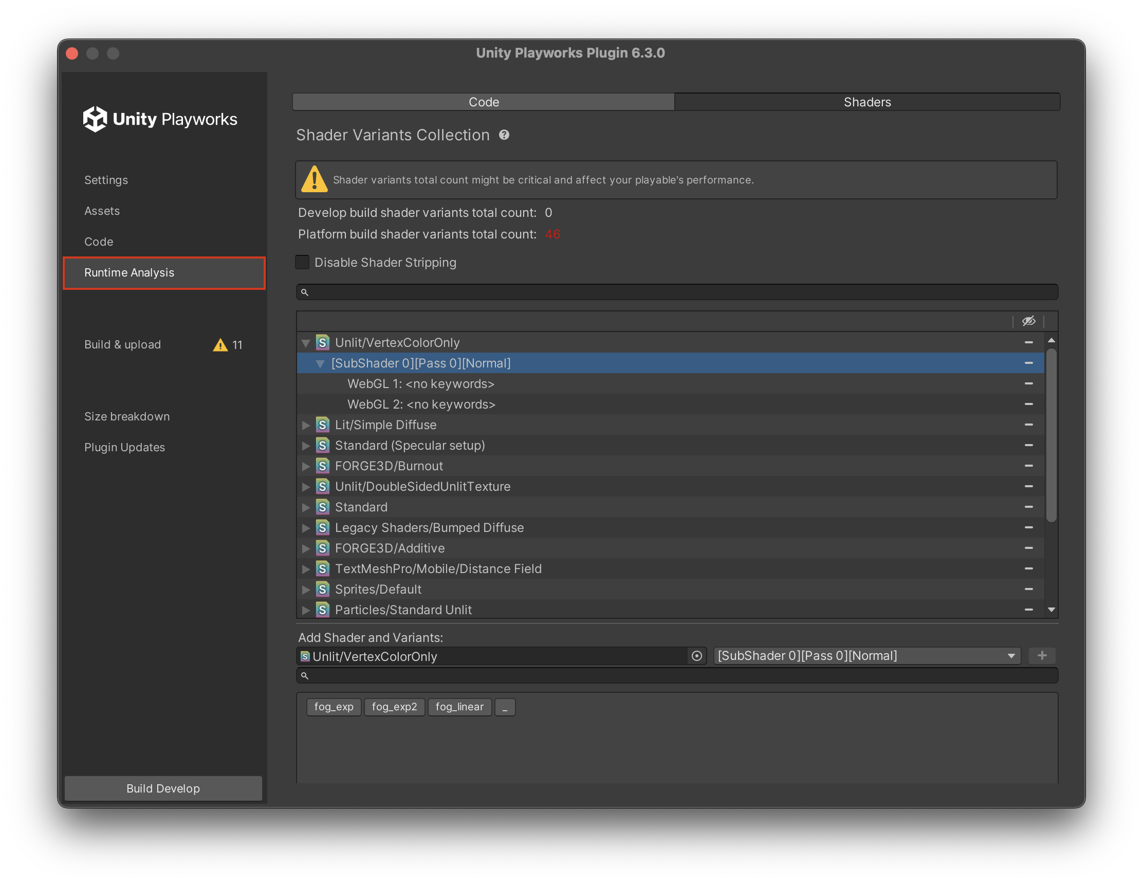
Task: Open Settings in the sidebar
Action: [x=106, y=180]
